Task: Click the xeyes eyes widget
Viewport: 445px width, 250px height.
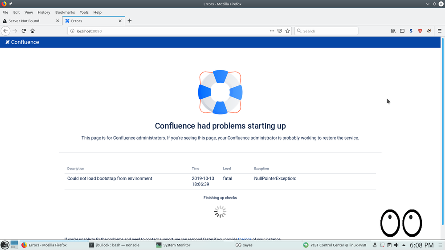Action: [401, 223]
